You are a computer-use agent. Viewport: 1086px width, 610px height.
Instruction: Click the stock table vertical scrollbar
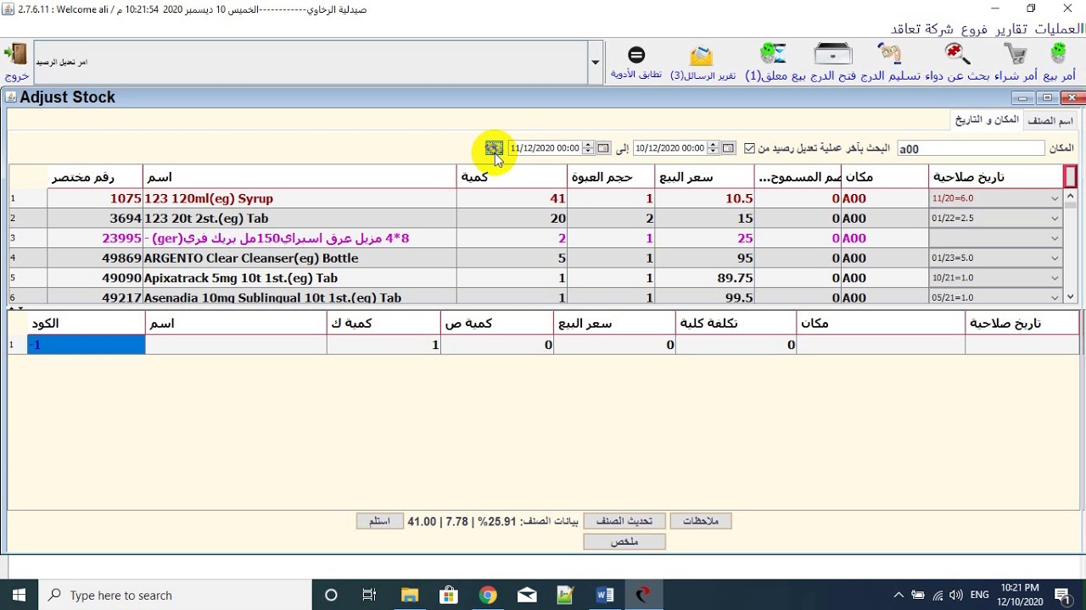[x=1071, y=246]
